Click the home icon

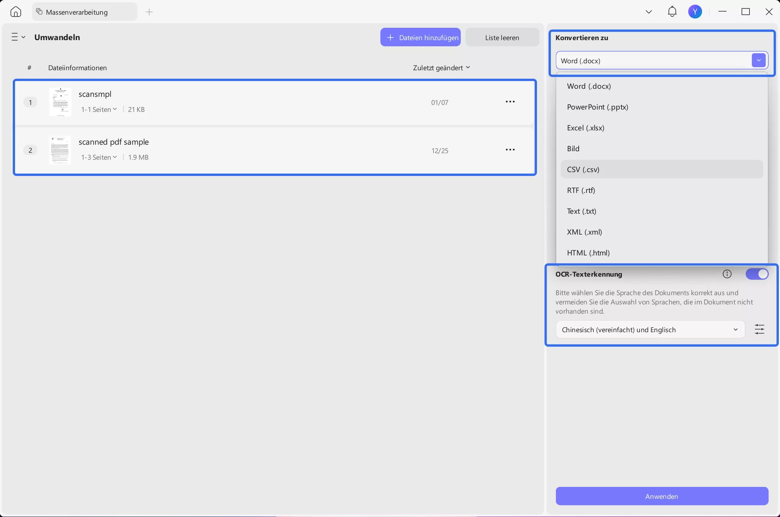pos(16,12)
